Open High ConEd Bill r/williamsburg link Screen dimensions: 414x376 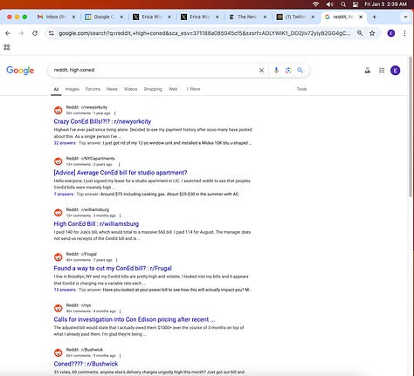[96, 224]
